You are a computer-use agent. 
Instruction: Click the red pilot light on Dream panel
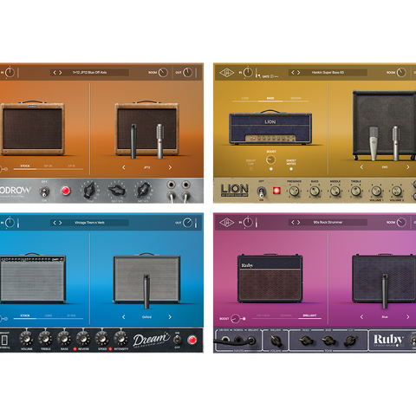(192, 340)
